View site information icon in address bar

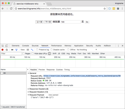(16, 9)
